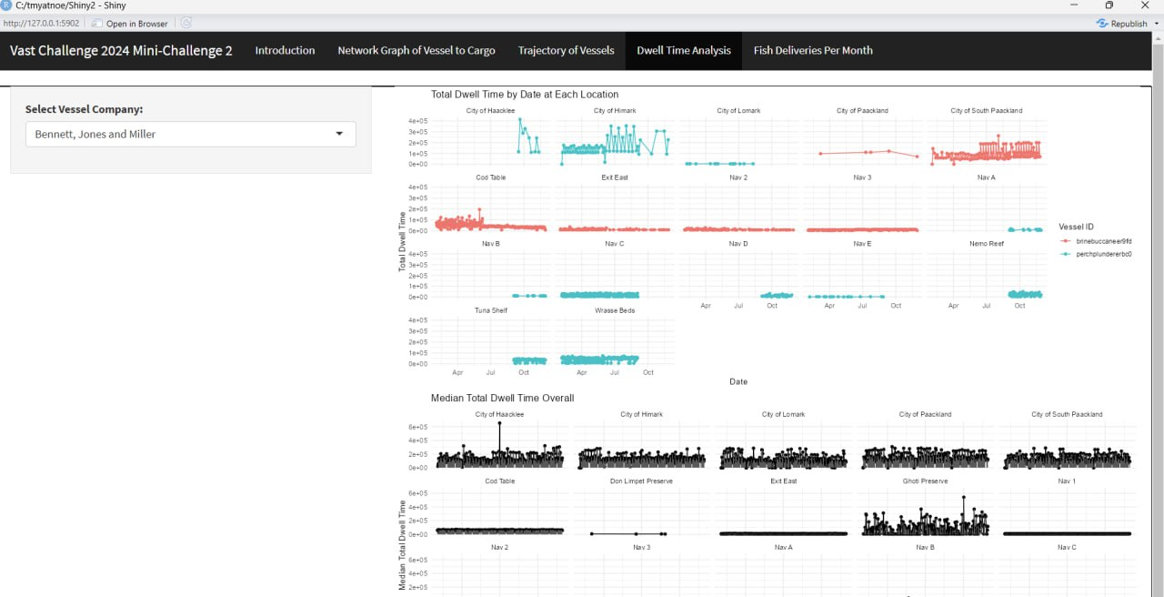
Task: Click the red brinebuccaneer9fd legend swatch
Action: (1067, 240)
